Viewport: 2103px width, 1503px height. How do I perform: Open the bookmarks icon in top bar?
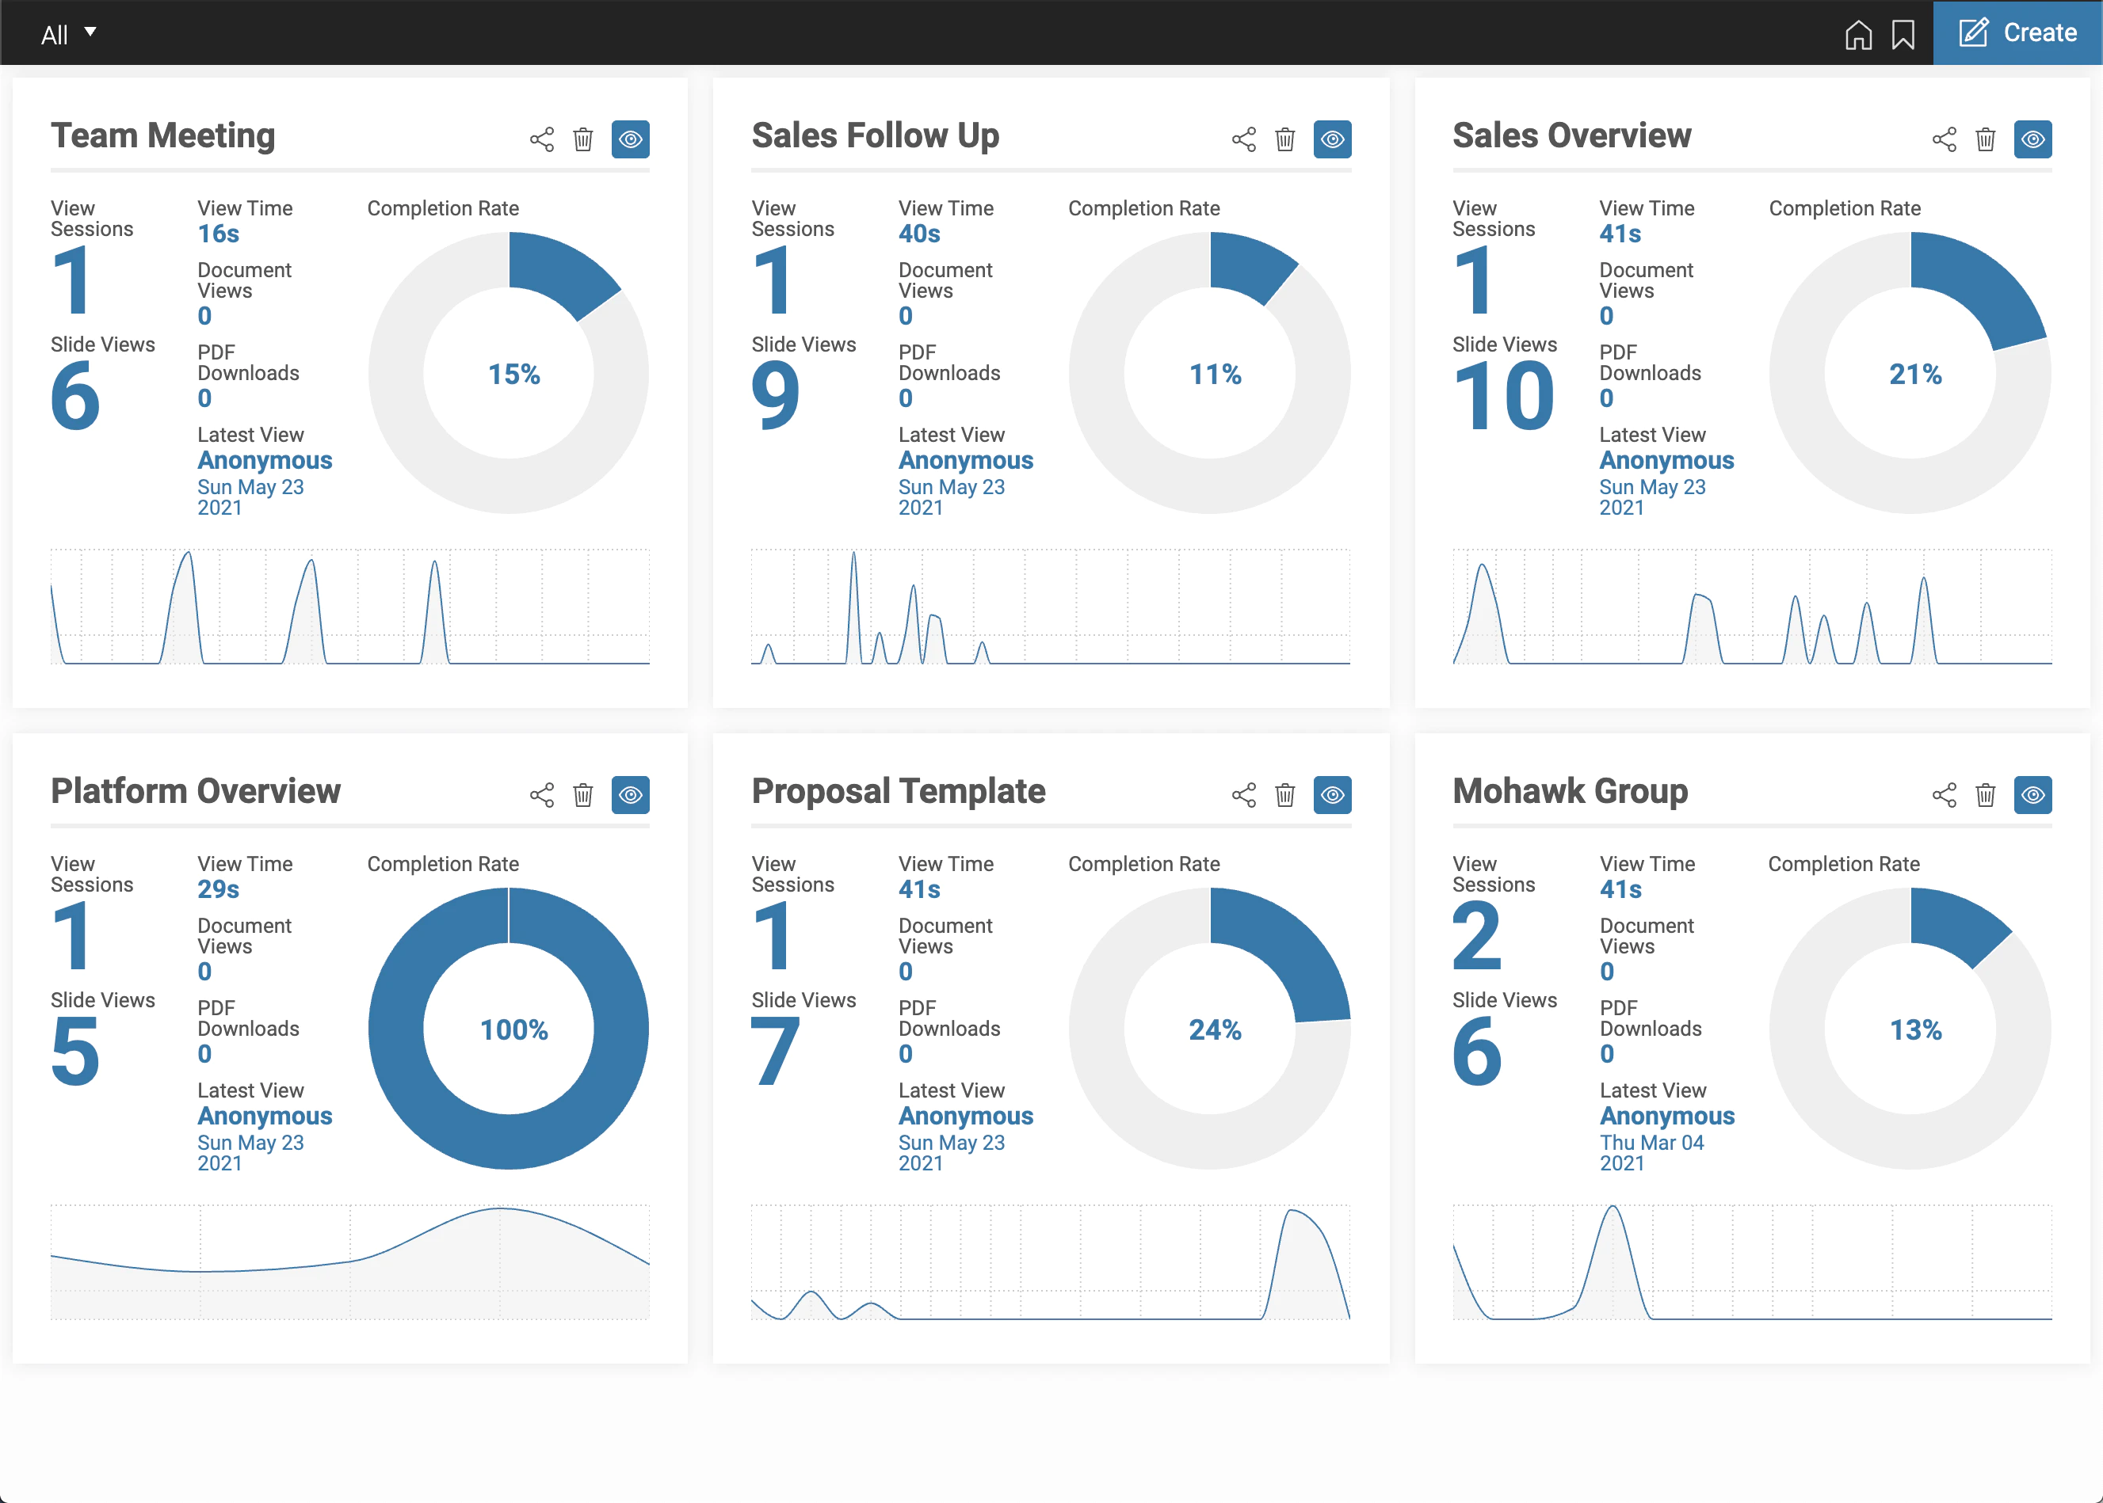click(x=1903, y=34)
